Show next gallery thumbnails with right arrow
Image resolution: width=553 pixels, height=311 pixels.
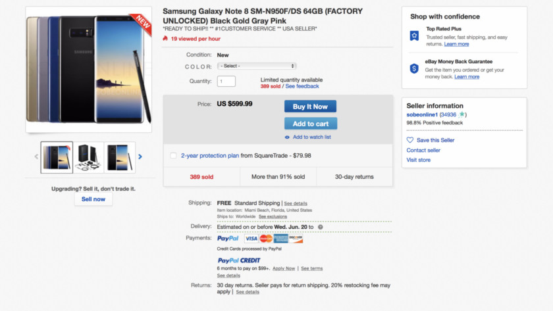140,156
